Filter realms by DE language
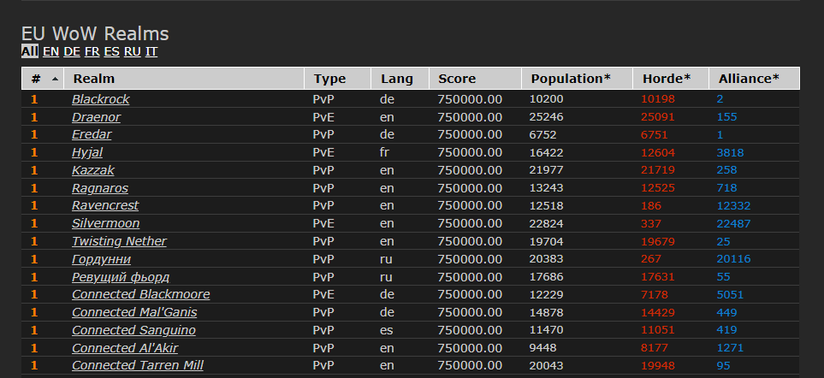The width and height of the screenshot is (824, 378). pyautogui.click(x=72, y=51)
